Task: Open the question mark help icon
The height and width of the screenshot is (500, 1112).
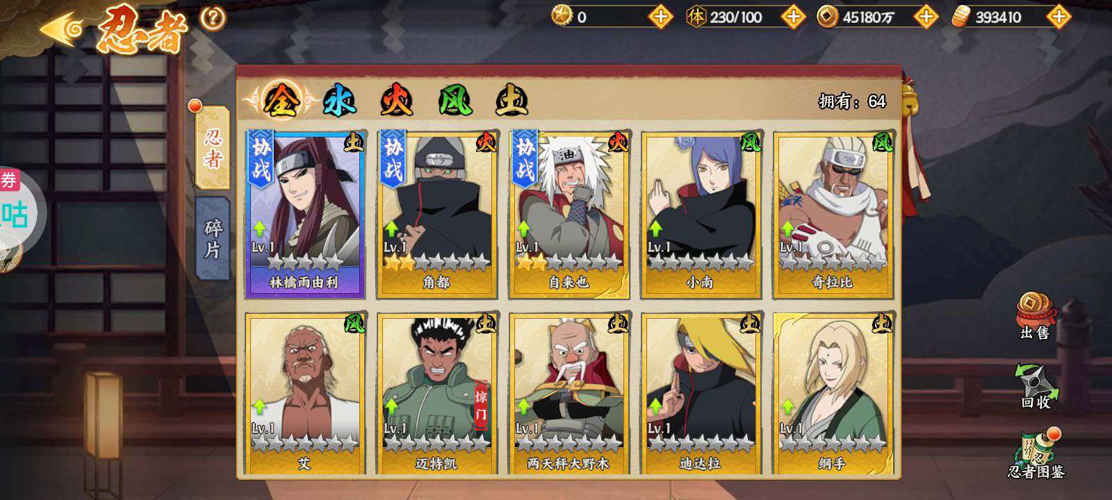Action: click(x=213, y=18)
